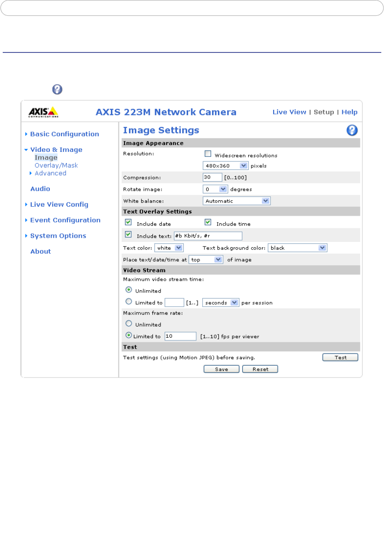Open help icon beside Image Settings heading
This screenshot has height=552, width=384.
point(352,131)
